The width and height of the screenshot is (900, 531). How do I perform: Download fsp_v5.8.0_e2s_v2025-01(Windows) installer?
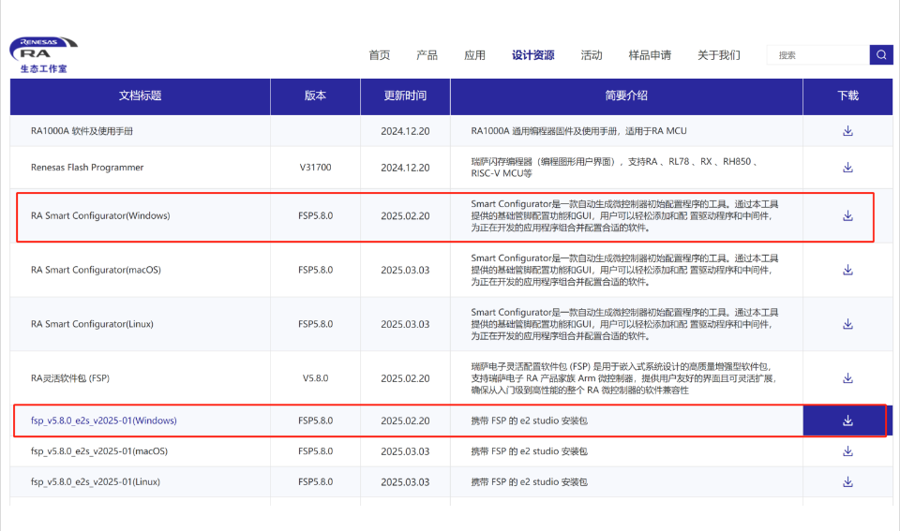(x=847, y=420)
